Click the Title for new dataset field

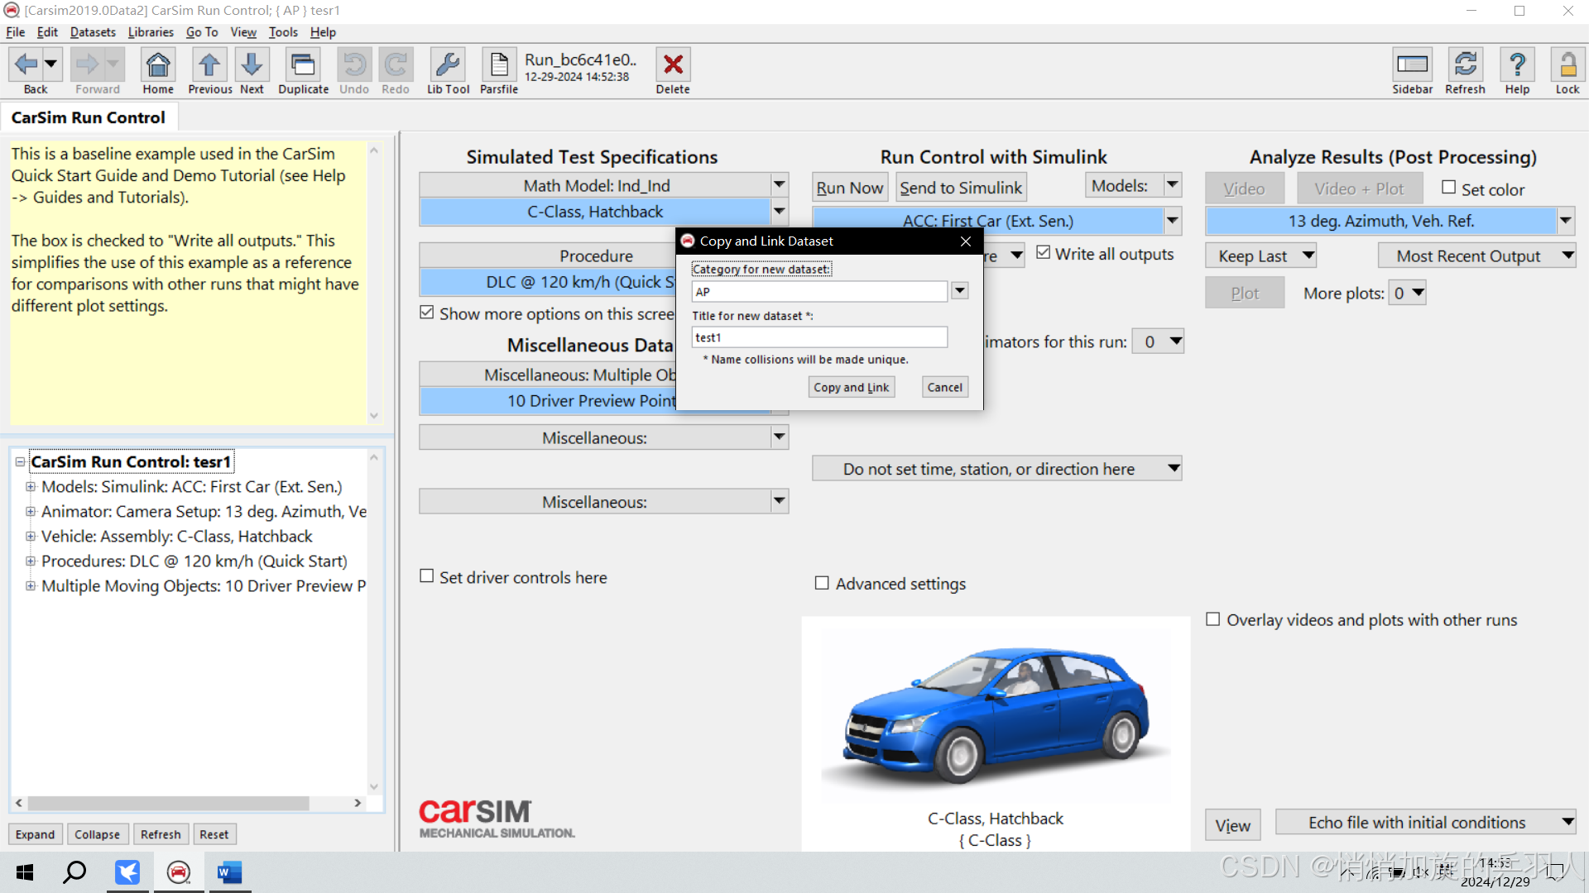819,337
